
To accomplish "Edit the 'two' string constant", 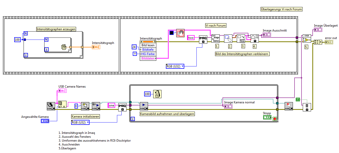I will [191, 37].
